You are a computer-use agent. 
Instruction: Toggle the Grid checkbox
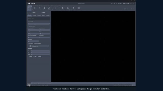pyautogui.click(x=125, y=85)
